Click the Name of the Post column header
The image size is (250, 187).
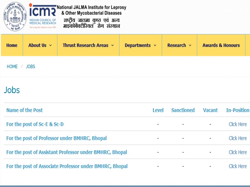click(25, 110)
